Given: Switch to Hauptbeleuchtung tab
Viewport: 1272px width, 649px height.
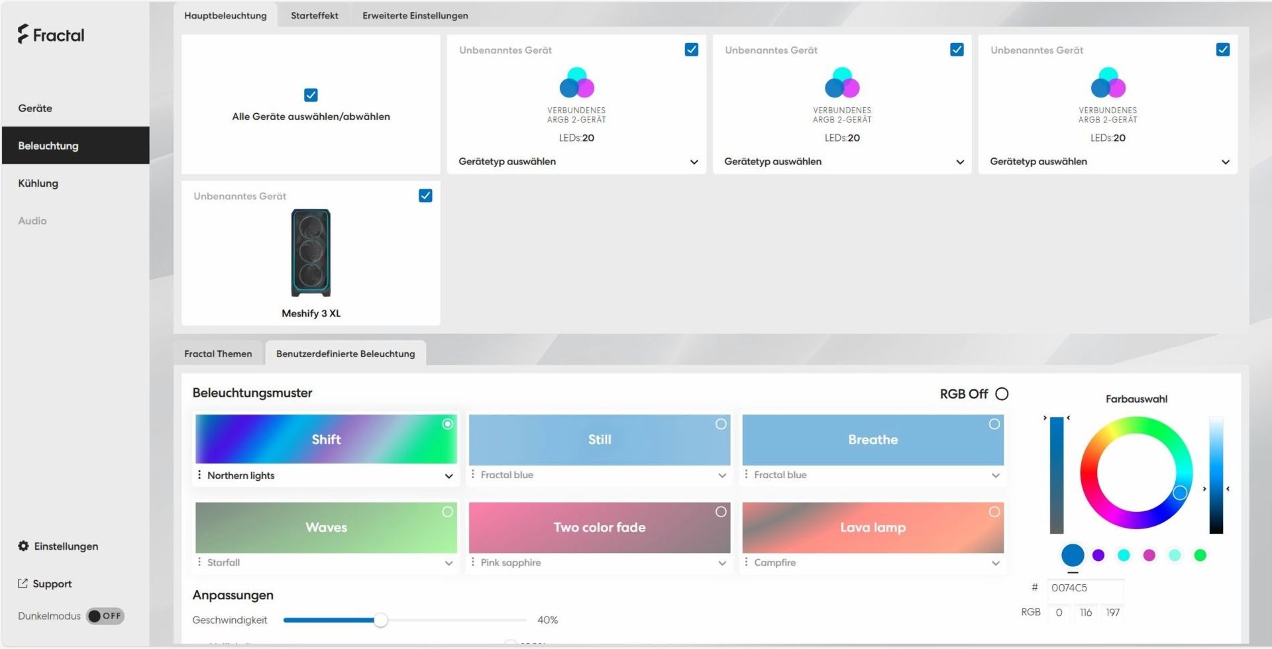Looking at the screenshot, I should (x=225, y=15).
